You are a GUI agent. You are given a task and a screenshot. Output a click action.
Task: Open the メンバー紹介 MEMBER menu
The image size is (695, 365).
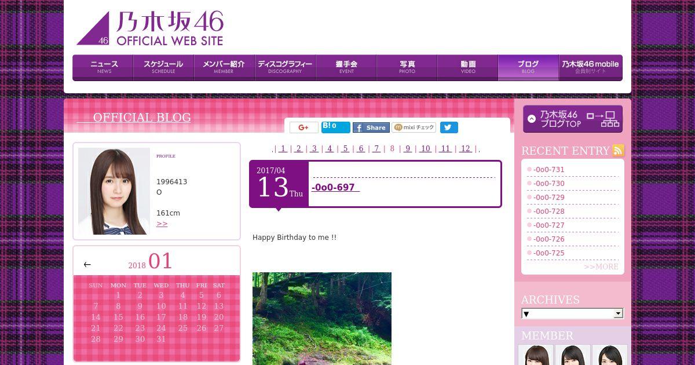tap(225, 67)
